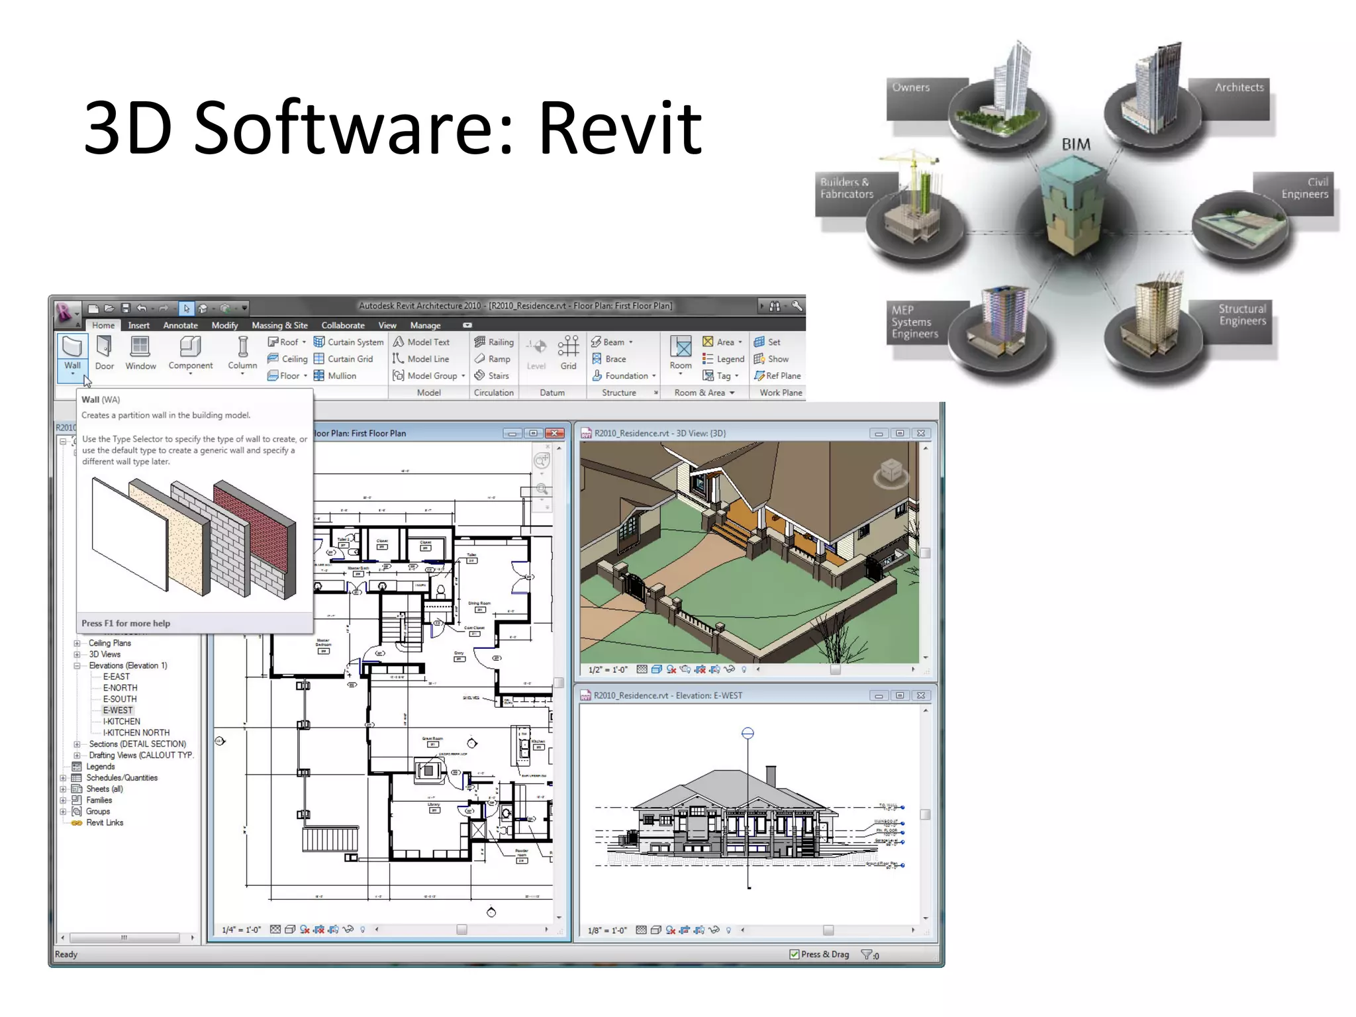Screen dimensions: 1356x1017
Task: Select the Level datum tool
Action: click(536, 354)
